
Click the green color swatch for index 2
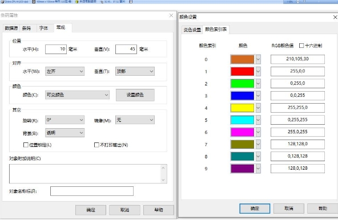(x=242, y=84)
